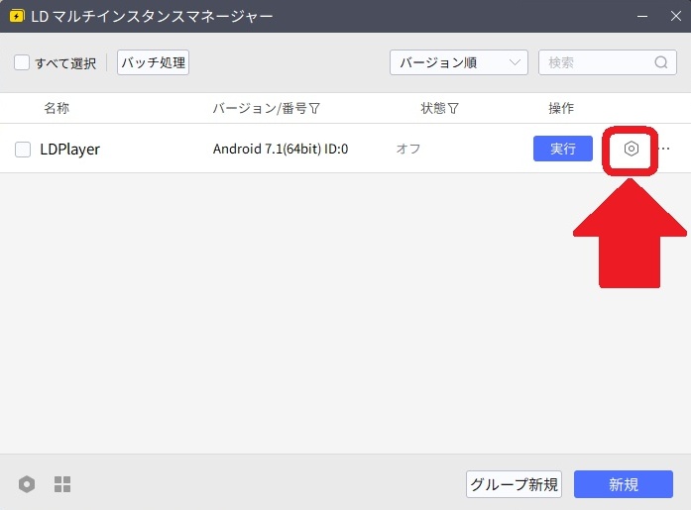Viewport: 691px width, 510px height.
Task: Open the LDPlayer instance settings gear icon
Action: [x=631, y=149]
